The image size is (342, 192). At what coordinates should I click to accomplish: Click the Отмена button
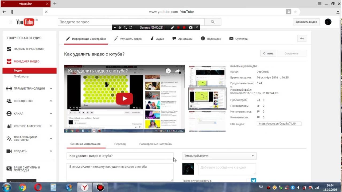pyautogui.click(x=268, y=53)
